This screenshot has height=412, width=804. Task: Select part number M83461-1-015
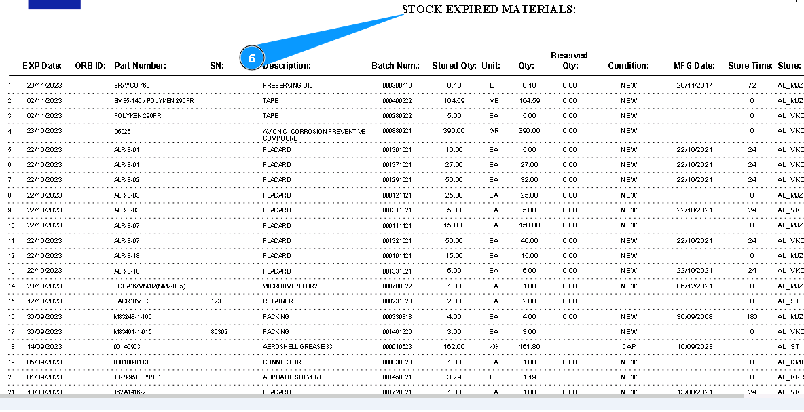(133, 332)
